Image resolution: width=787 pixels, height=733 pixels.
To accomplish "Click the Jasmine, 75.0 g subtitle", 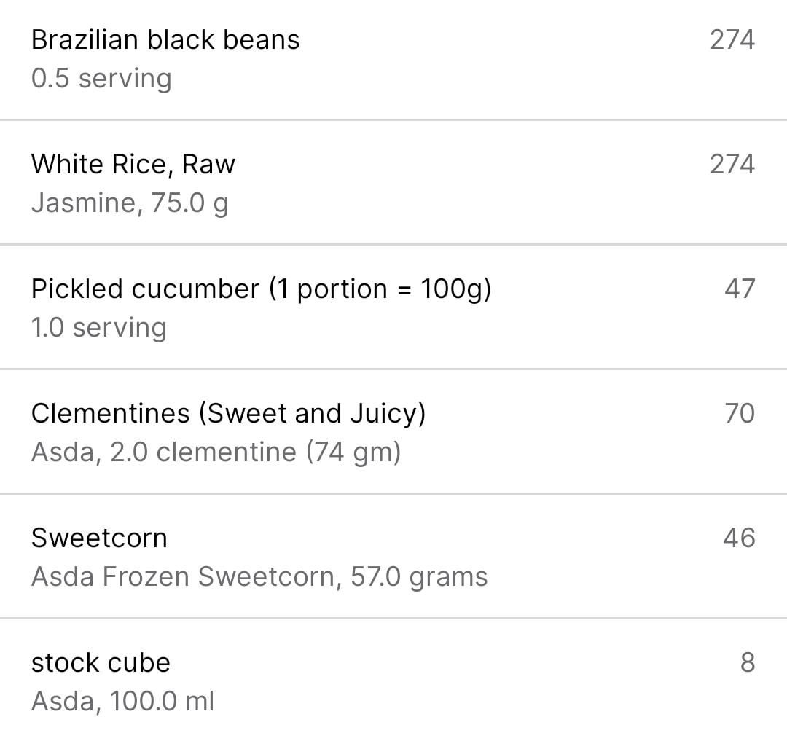I will click(x=130, y=203).
